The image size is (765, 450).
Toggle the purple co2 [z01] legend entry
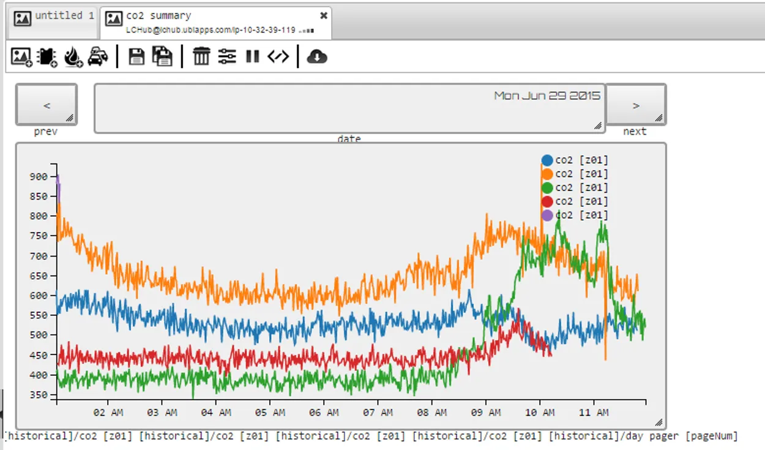(575, 215)
